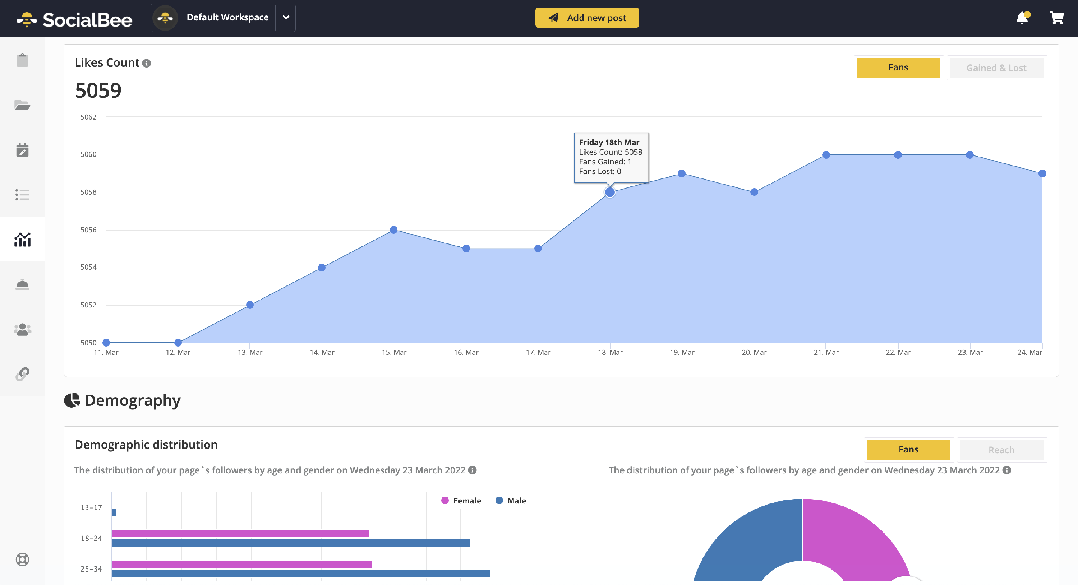Viewport: 1078px width, 585px height.
Task: Click the Friday 18th Mar tooltip
Action: [x=611, y=157]
